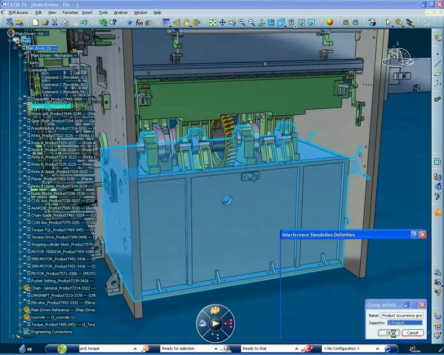Collapse the Commands tree node

click(26, 70)
